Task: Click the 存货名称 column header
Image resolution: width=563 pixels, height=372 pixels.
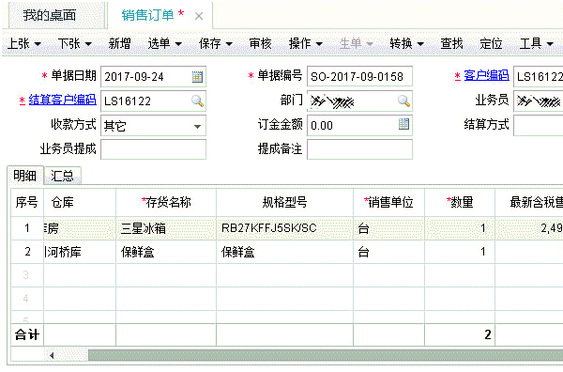Action: [166, 202]
